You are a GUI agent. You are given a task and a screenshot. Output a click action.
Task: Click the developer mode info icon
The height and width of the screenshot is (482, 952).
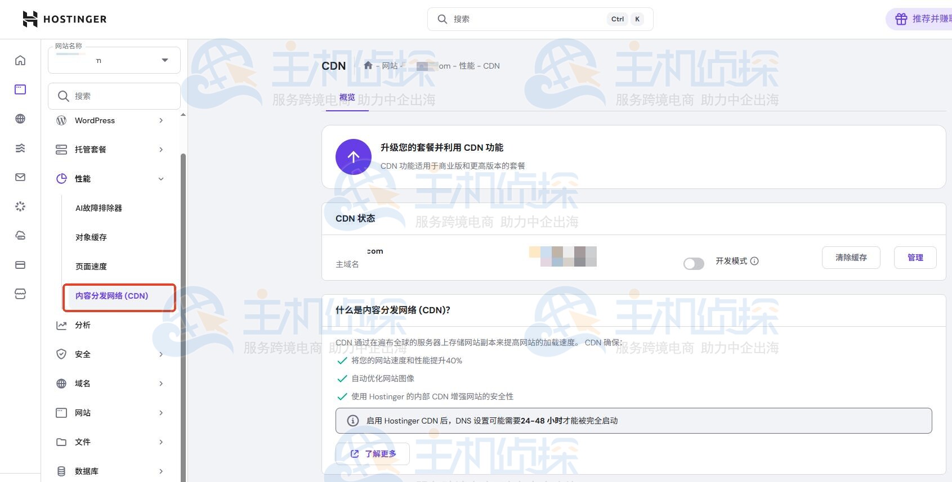[755, 261]
